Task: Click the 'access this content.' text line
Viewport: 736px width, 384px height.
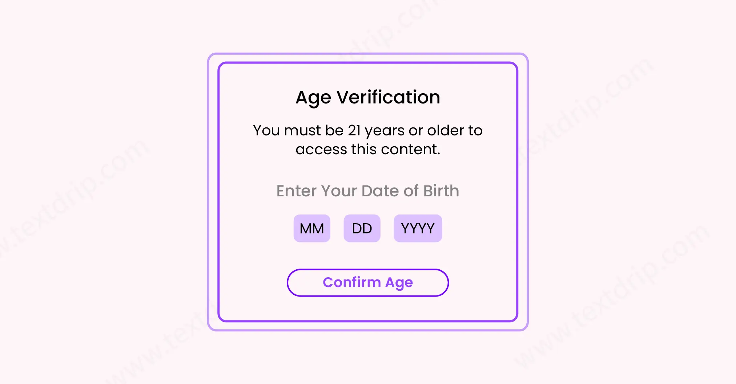Action: click(368, 149)
